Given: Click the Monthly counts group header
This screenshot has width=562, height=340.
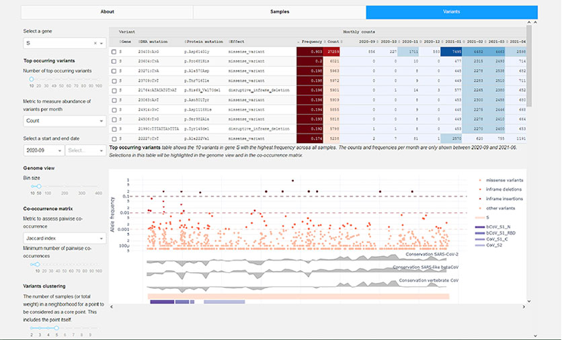Looking at the screenshot, I should (x=359, y=32).
